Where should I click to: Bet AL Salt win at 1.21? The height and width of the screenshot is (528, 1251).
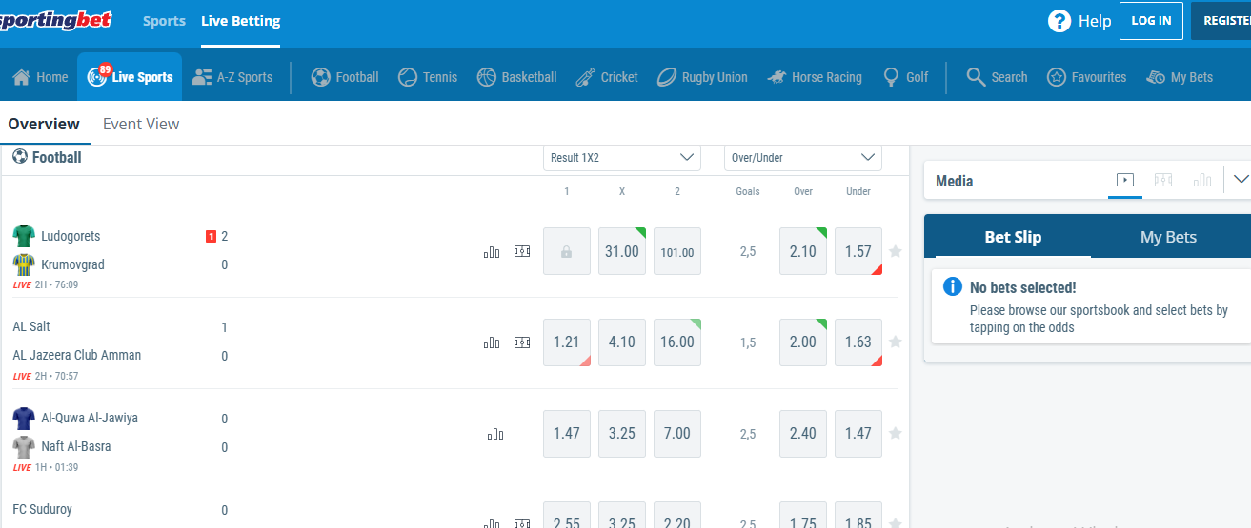coord(567,342)
